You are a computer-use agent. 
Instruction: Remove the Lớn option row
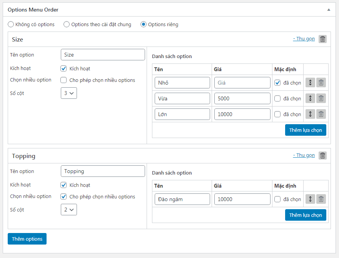point(321,114)
